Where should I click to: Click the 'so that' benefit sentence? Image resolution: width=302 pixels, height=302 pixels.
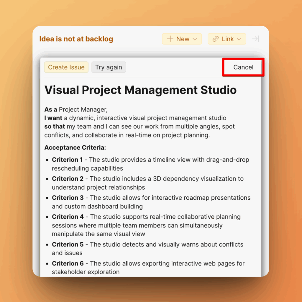(139, 131)
